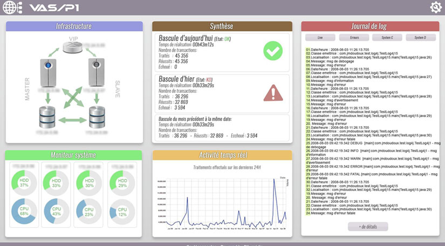Click the Activité temps réel panel header
The height and width of the screenshot is (246, 445).
pyautogui.click(x=222, y=155)
